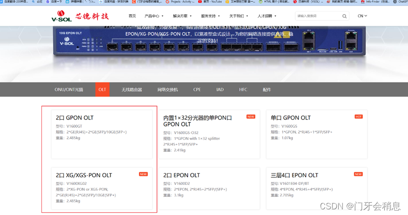Click the V-SOL company logo
408x215 pixels.
80,16
